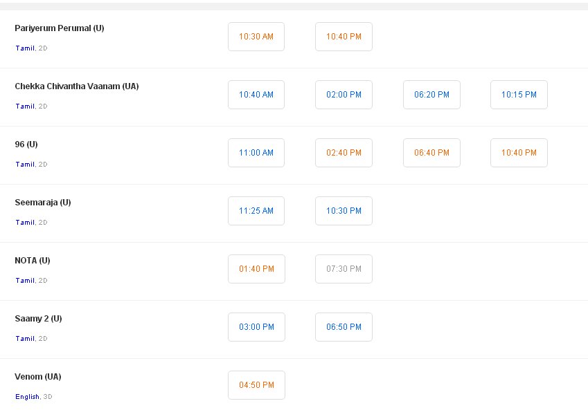Click Tamil language under Seemaraja
588x419 pixels.
click(x=25, y=223)
